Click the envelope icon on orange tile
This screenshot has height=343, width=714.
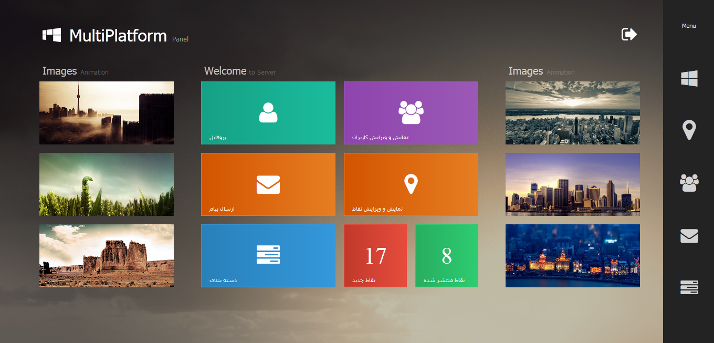[268, 184]
